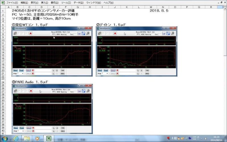Open Windows Media Player from the taskbar
The height and width of the screenshot is (142, 227).
(37, 139)
